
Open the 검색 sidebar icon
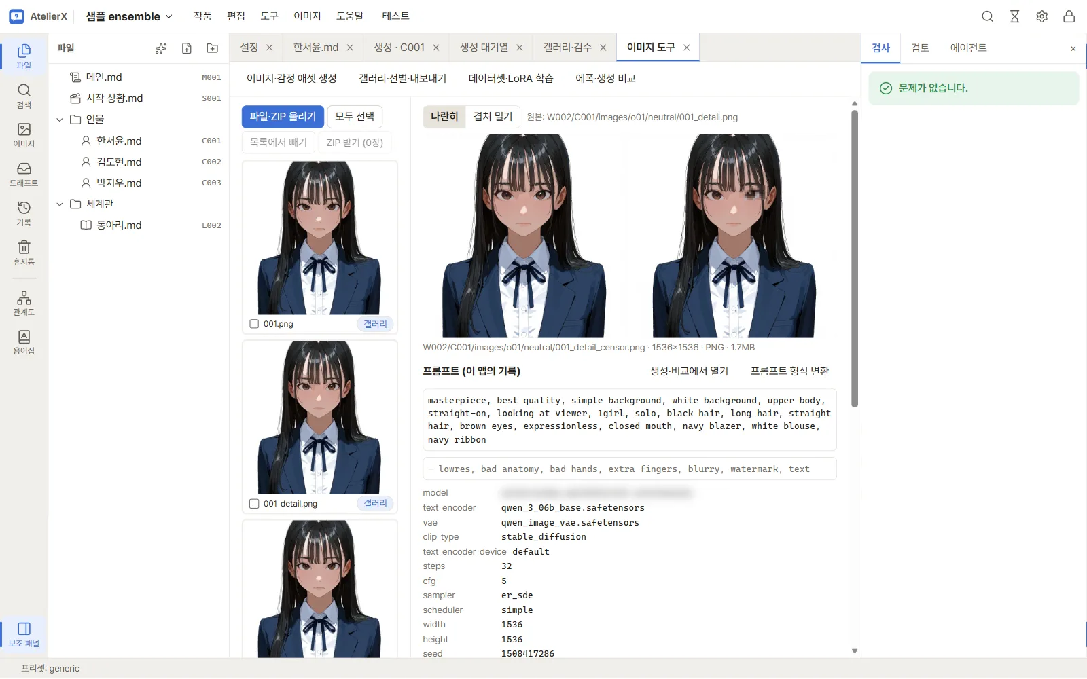(24, 96)
